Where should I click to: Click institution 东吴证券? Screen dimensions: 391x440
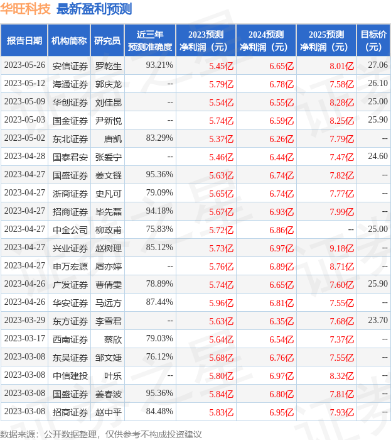click(x=70, y=358)
